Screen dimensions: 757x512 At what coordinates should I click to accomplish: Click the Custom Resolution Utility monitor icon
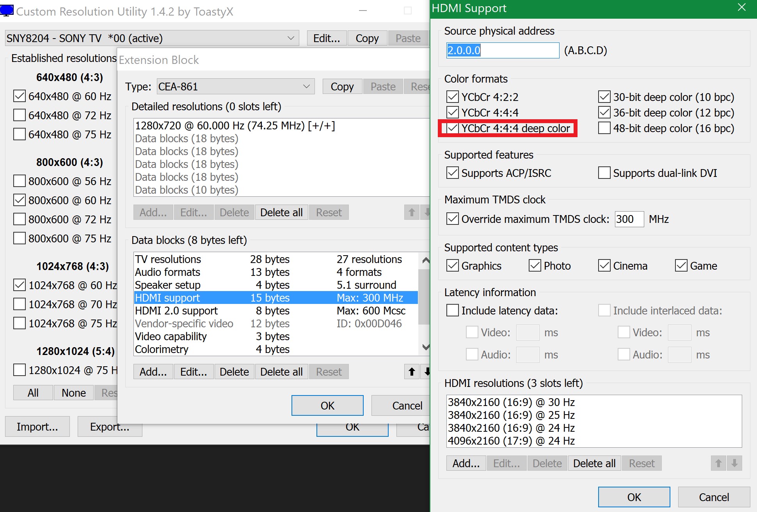[7, 11]
